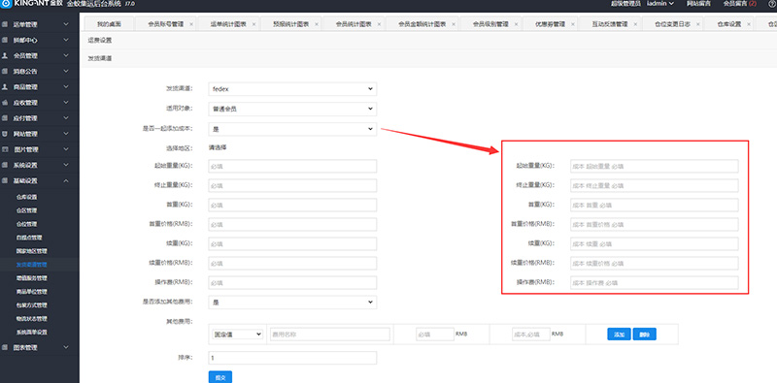777x383 pixels.
Task: Open the 是否一起添加成本 dropdown
Action: pyautogui.click(x=292, y=129)
